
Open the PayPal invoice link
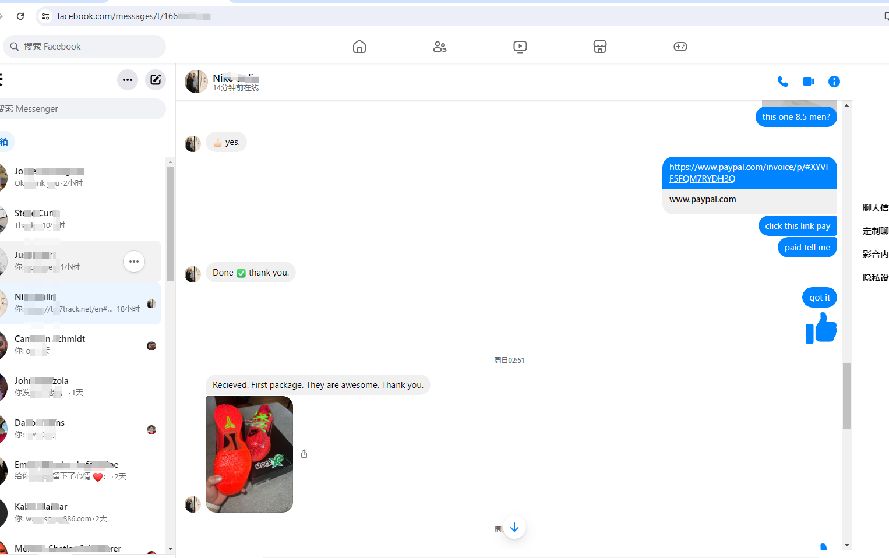pos(749,172)
